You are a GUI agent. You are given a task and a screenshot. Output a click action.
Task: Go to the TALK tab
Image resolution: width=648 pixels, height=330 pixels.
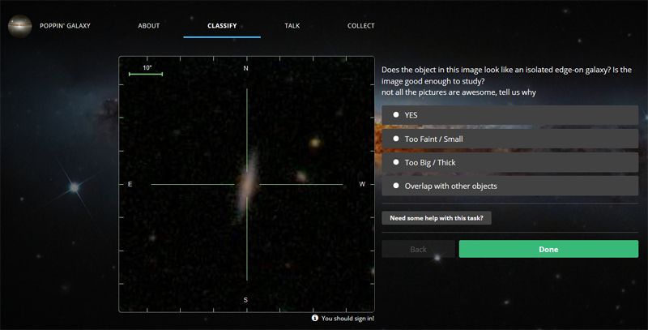pyautogui.click(x=292, y=26)
